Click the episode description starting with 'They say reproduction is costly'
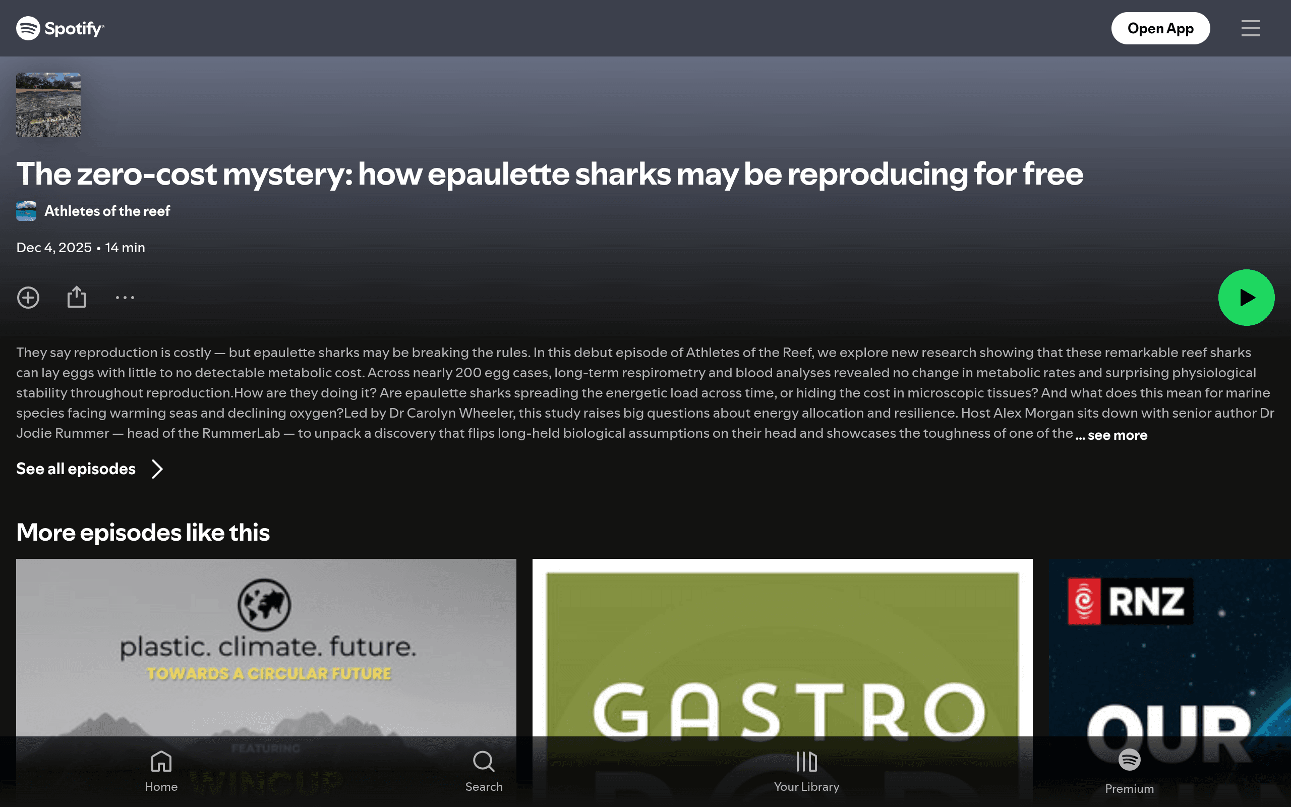 coord(645,393)
